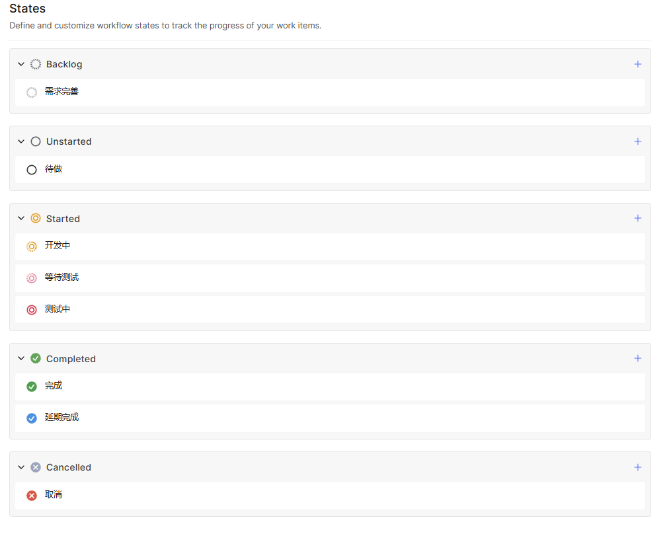Collapse the Started group chevron
The image size is (665, 534).
tap(21, 218)
